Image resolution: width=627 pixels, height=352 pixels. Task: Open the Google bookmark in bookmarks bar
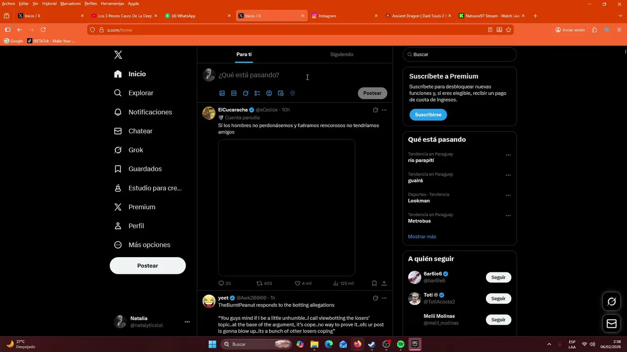pyautogui.click(x=14, y=41)
